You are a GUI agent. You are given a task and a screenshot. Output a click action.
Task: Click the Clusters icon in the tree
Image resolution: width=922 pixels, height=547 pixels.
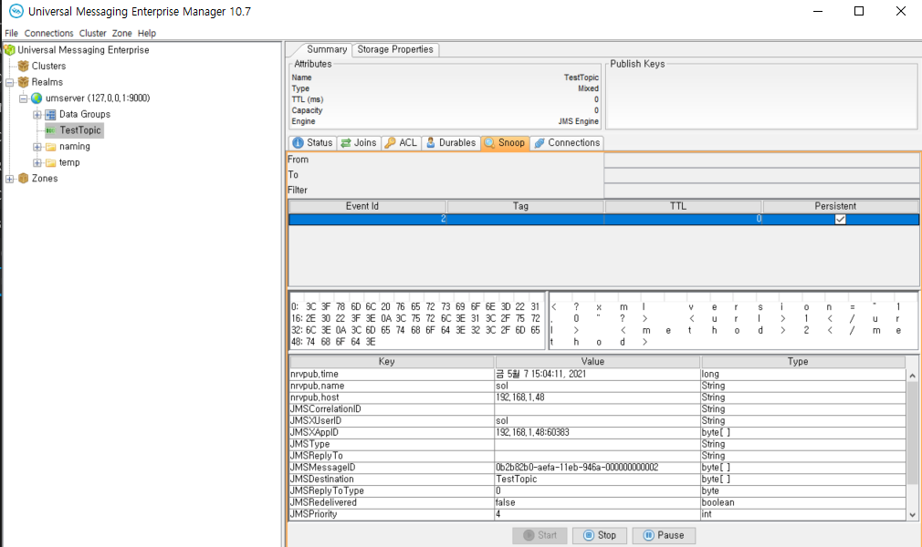[23, 66]
